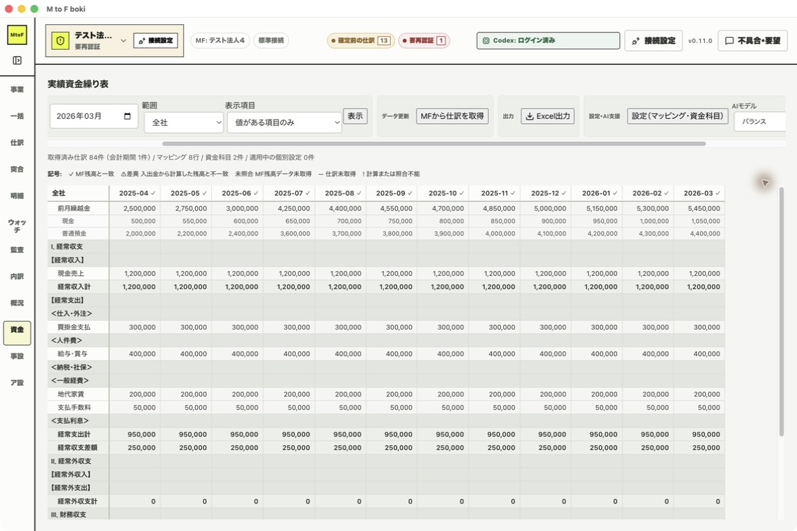Viewport: 797px width, 531px height.
Task: Click the 表示 button
Action: 356,116
